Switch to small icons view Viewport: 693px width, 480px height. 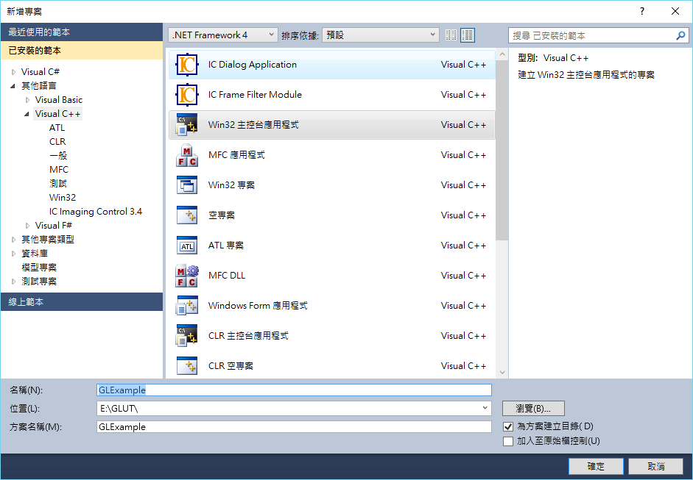(x=451, y=35)
